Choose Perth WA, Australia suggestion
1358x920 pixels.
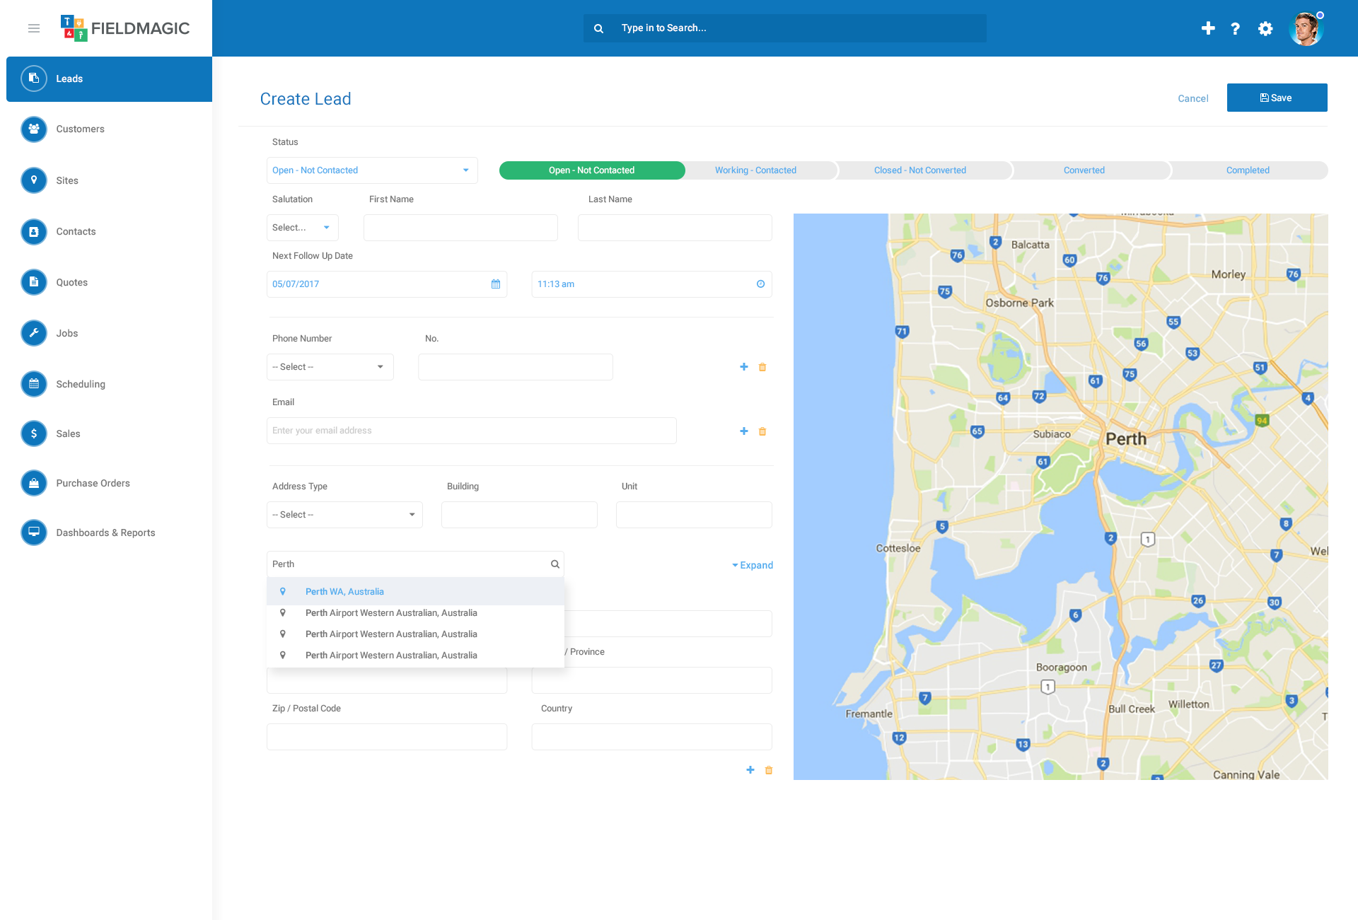click(416, 592)
